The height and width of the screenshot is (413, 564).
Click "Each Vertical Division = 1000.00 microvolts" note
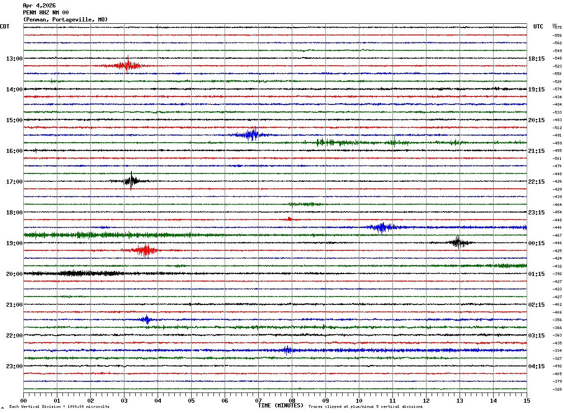(x=59, y=407)
